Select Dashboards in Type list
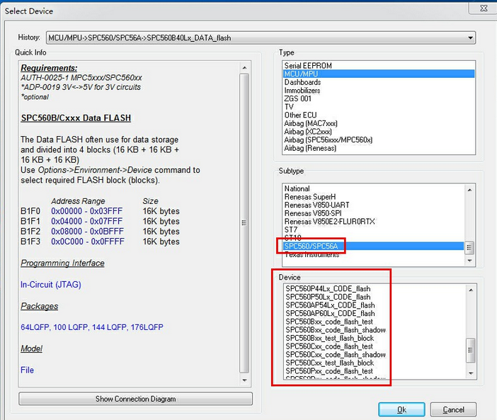Screen dimensions: 497x420 pos(379,82)
